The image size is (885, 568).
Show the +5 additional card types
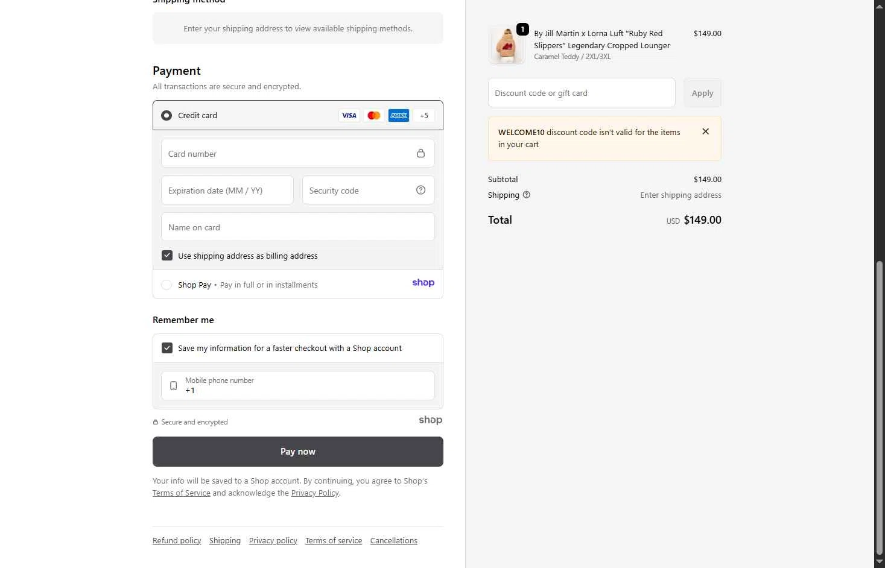[x=424, y=115]
